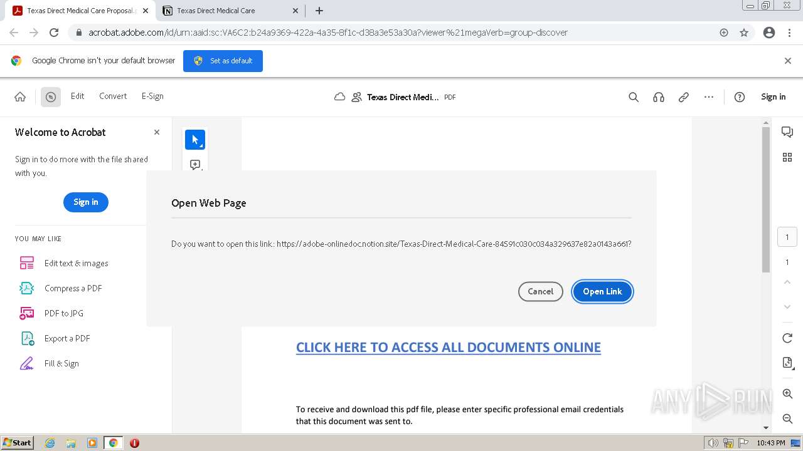Screen dimensions: 803x451
Task: Open the page thumbnails grid icon
Action: click(x=787, y=157)
